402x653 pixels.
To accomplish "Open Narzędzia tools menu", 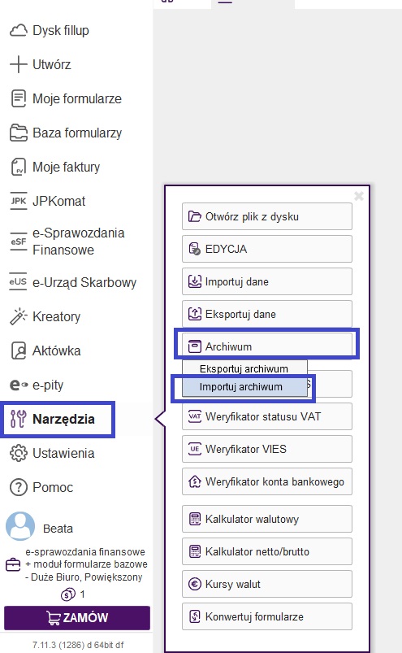I will (x=58, y=419).
